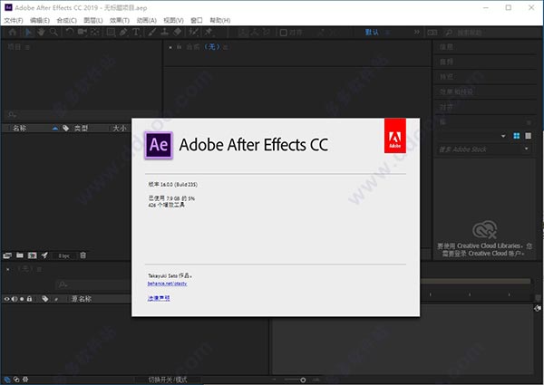Open the 效果(T) menu
544x385 pixels.
pos(120,21)
